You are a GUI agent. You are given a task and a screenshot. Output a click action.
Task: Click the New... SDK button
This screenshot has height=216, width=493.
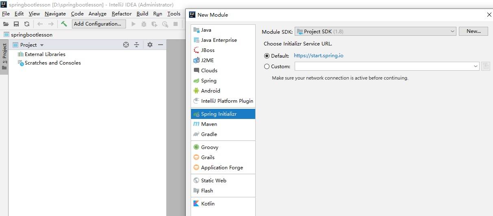[473, 31]
